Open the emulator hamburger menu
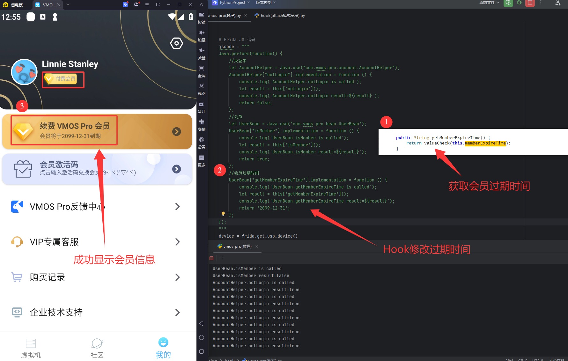568x361 pixels. tap(147, 4)
